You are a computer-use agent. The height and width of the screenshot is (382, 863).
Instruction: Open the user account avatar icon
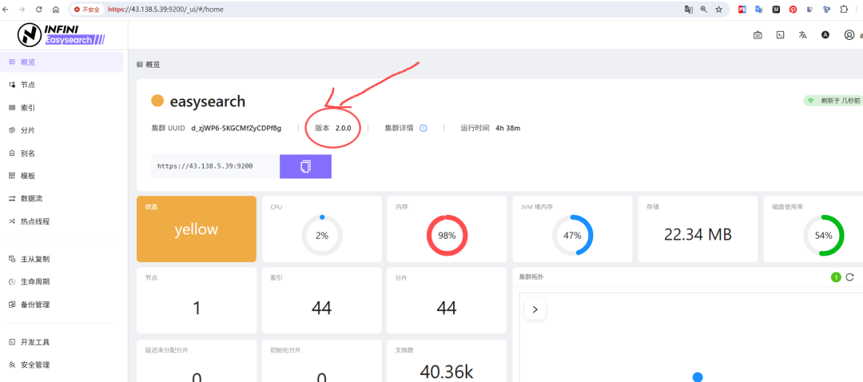pos(849,34)
